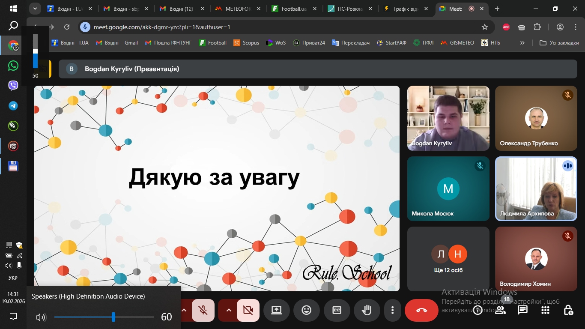The width and height of the screenshot is (585, 329).
Task: Leave the call
Action: [x=421, y=310]
